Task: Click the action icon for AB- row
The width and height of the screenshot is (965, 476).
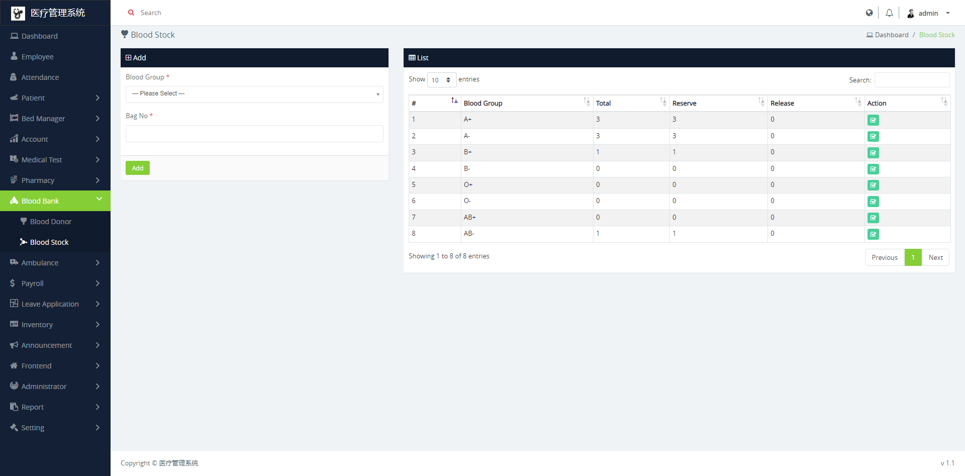Action: 873,234
